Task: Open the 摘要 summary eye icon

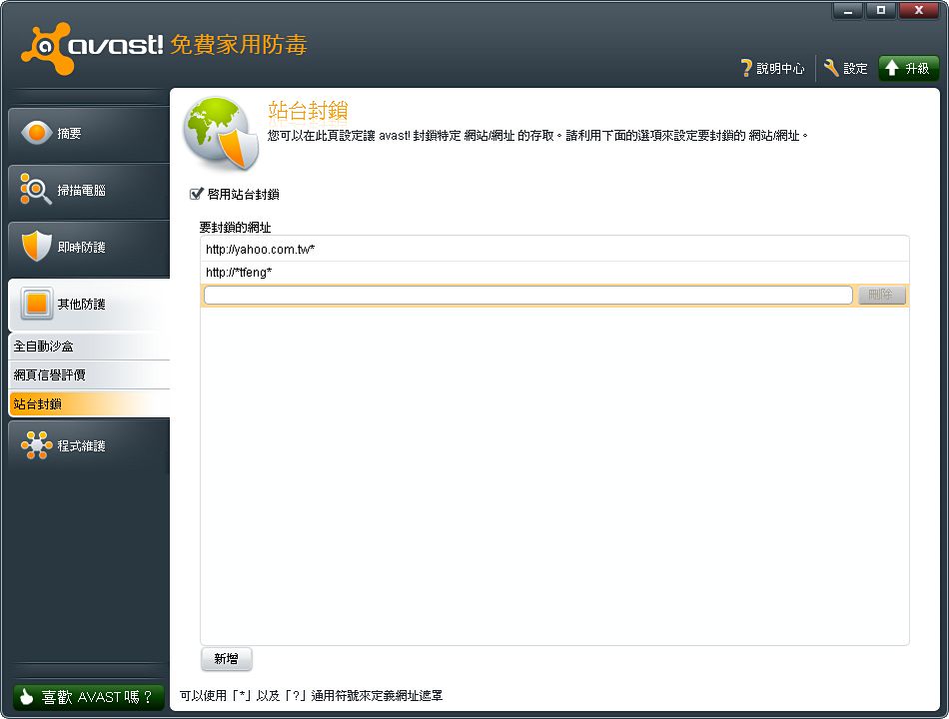Action: tap(36, 133)
